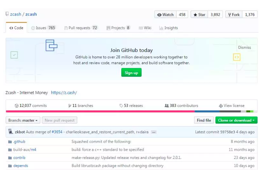Click the Find file button

click(x=204, y=120)
